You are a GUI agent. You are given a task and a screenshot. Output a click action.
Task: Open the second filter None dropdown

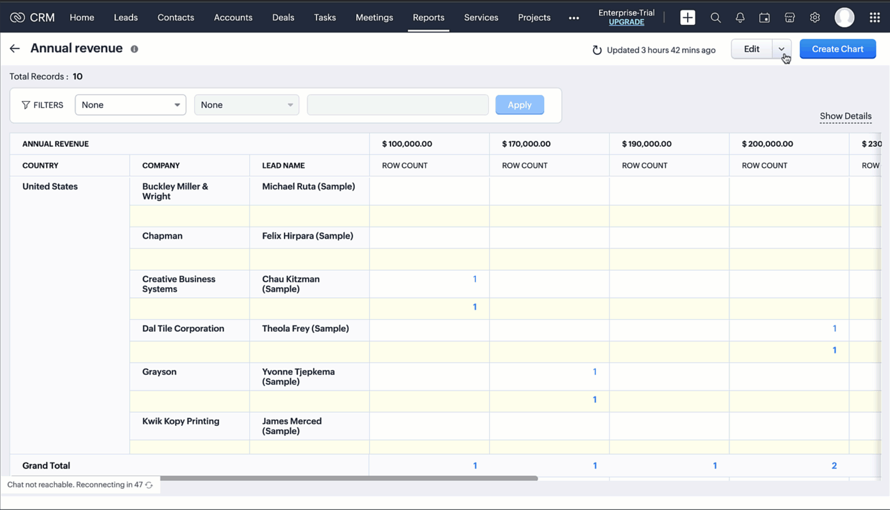(x=246, y=105)
